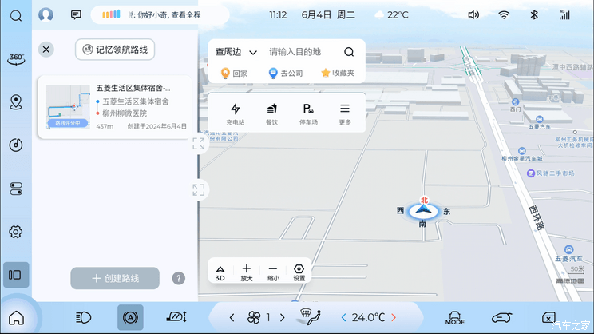Click the lower expand arrows icon
This screenshot has height=334, width=594.
pos(199,189)
